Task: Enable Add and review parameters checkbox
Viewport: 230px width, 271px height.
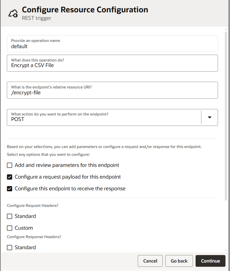Action: (10, 165)
